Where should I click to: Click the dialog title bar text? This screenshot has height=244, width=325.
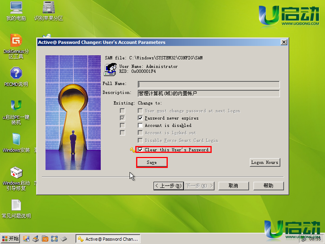click(102, 42)
